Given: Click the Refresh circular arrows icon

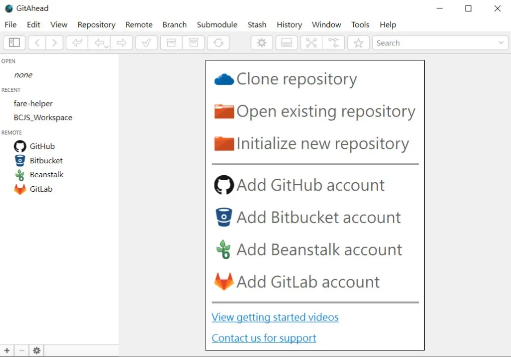Looking at the screenshot, I should (x=219, y=43).
